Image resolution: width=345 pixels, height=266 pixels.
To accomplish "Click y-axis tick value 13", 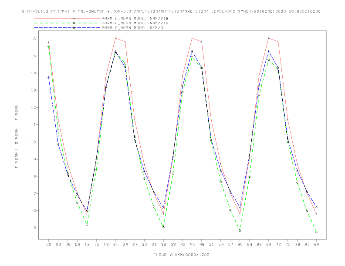I will (34, 90).
